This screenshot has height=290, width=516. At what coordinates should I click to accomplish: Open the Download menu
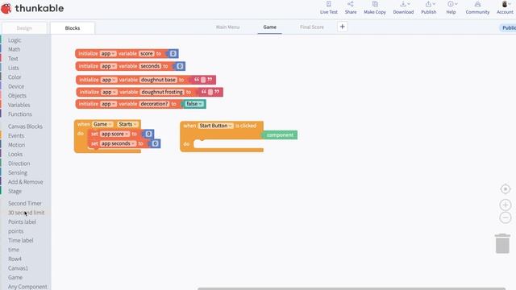(x=403, y=7)
